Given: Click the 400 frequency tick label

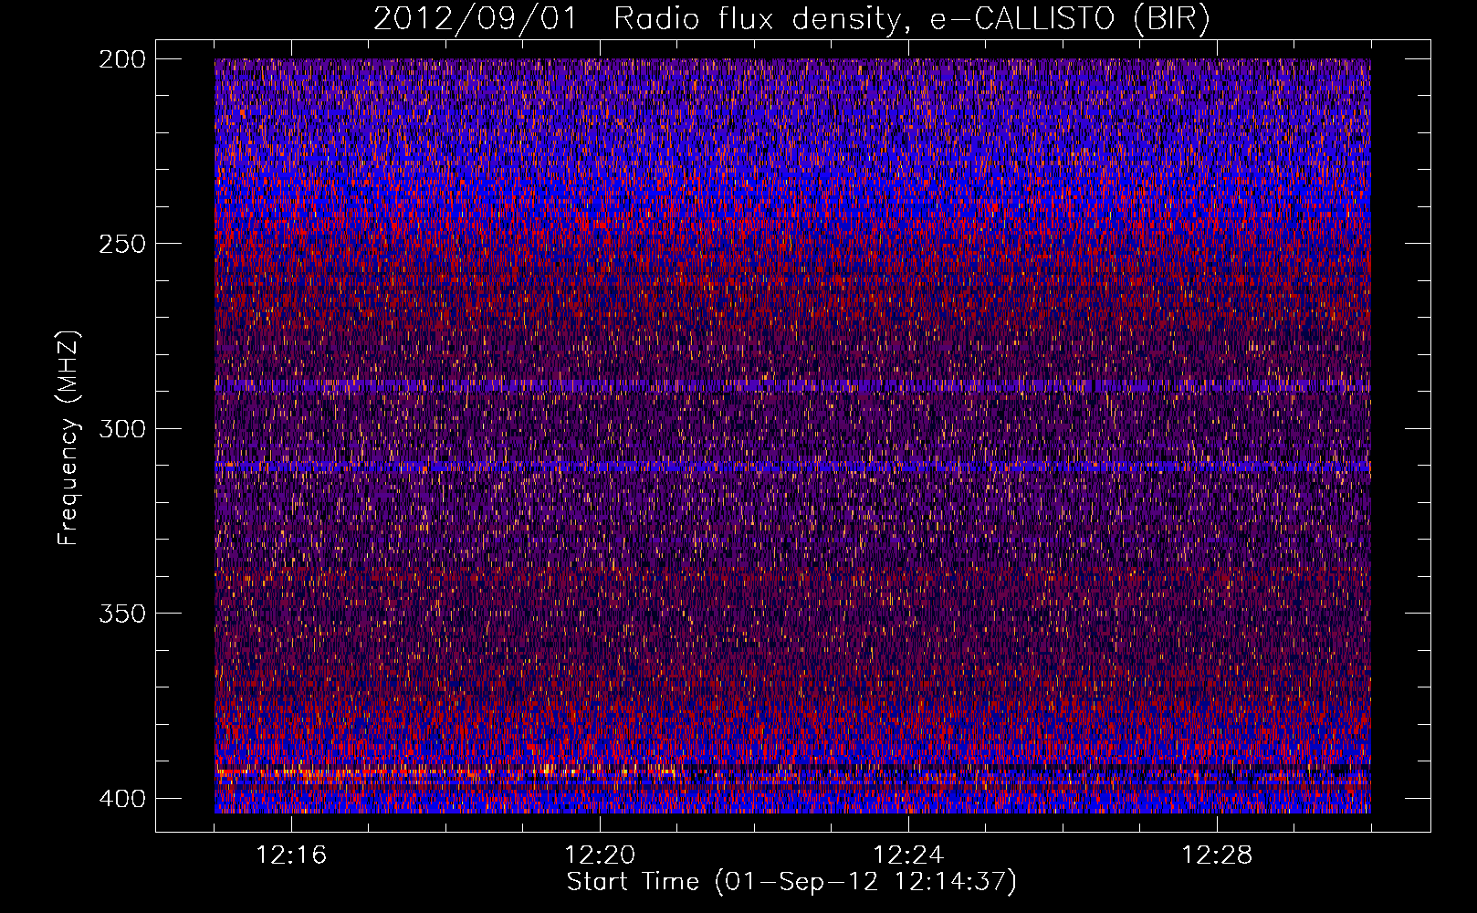Looking at the screenshot, I should pyautogui.click(x=121, y=798).
